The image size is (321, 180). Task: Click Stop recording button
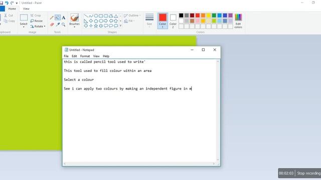(x=308, y=173)
